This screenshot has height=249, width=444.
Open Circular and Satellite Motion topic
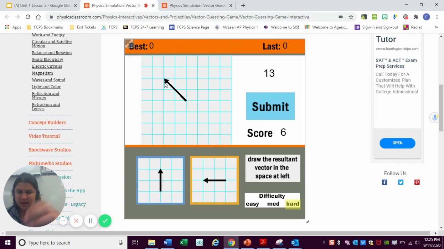coord(52,44)
